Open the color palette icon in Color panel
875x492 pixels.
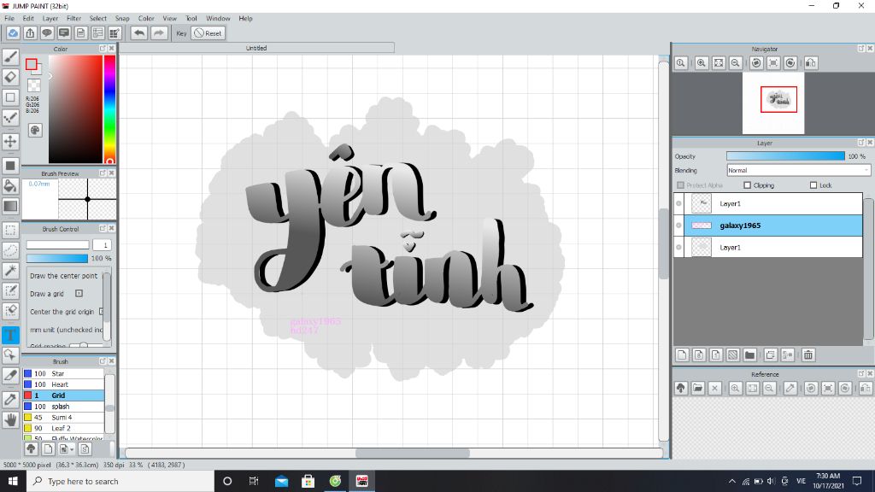coord(34,131)
